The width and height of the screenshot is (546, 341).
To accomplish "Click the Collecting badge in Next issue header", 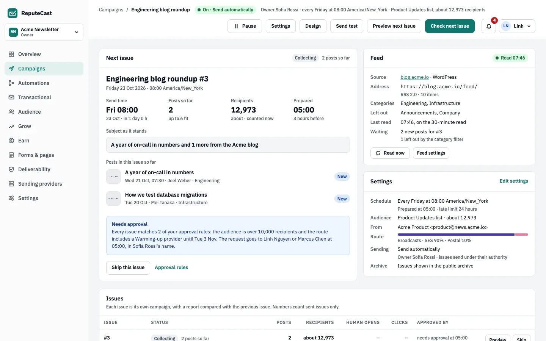I will [x=305, y=58].
